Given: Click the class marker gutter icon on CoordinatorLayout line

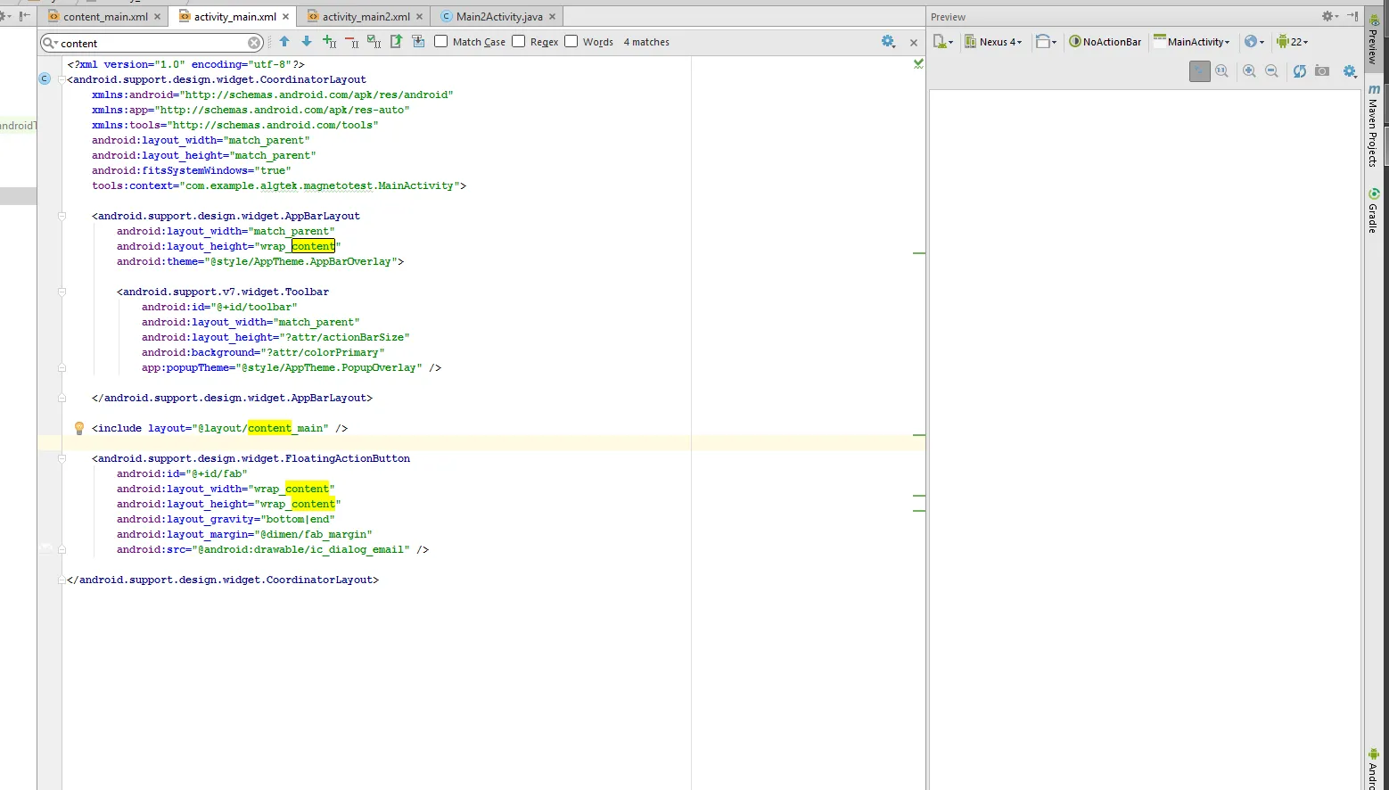Looking at the screenshot, I should (x=45, y=79).
